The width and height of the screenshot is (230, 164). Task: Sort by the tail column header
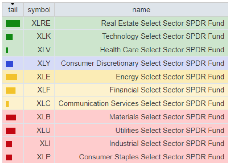tap(13, 10)
